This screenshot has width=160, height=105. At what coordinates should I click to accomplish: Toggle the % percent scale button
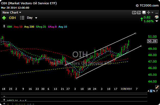tap(154, 91)
